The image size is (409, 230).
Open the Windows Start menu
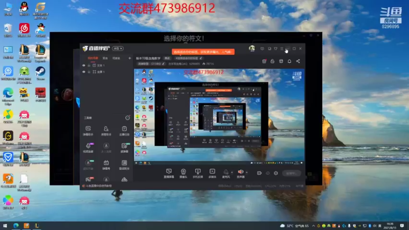[5, 225]
